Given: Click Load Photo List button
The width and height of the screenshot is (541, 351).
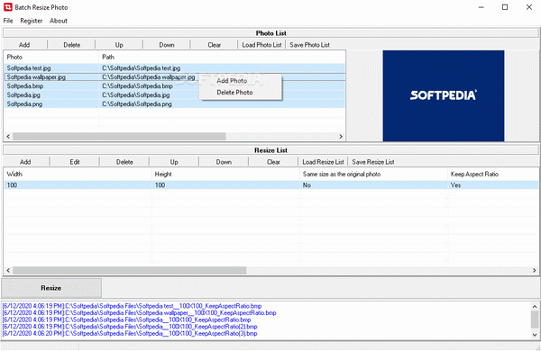Looking at the screenshot, I should click(261, 45).
